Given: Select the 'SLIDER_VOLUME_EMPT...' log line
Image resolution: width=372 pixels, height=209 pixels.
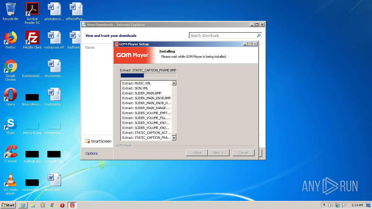Looking at the screenshot, I should (x=146, y=113).
